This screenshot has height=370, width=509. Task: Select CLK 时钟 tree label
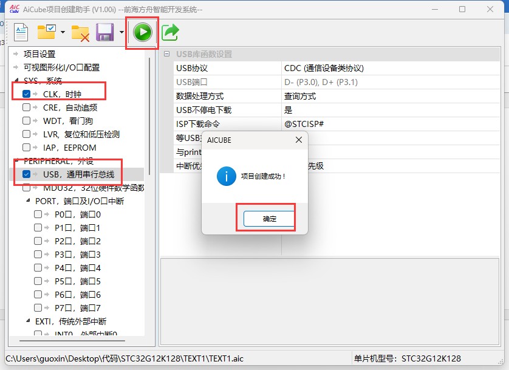tap(62, 94)
